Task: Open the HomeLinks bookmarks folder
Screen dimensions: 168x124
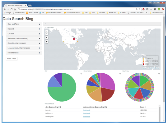Action: coord(111,13)
